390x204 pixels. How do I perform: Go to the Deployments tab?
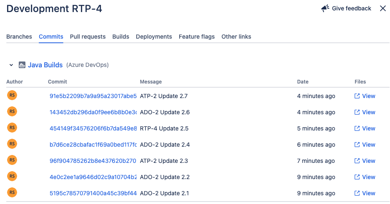[154, 37]
